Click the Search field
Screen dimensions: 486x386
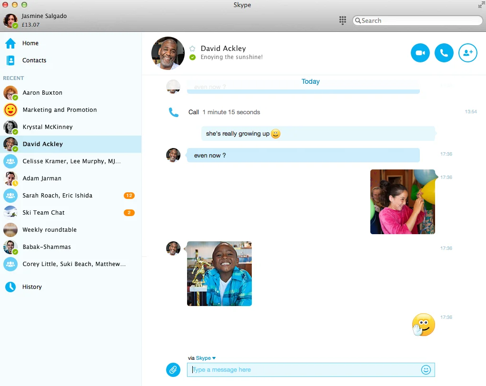click(419, 20)
